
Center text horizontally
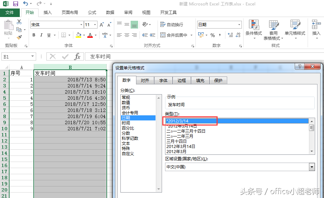(x=127, y=35)
